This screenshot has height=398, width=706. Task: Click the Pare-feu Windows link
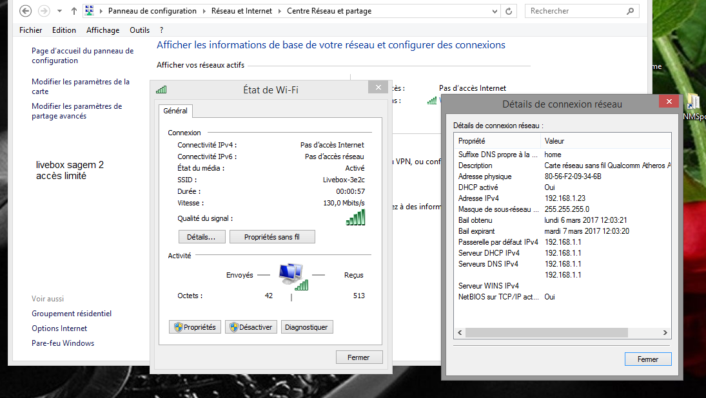click(63, 343)
